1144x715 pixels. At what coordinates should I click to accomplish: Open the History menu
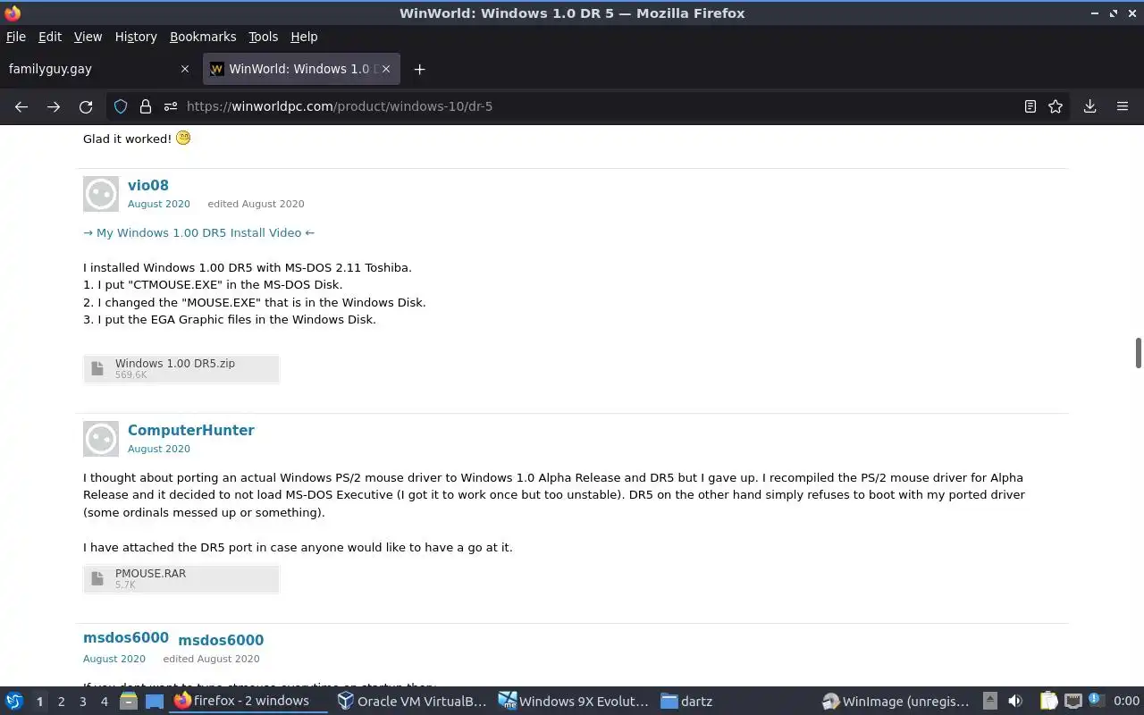click(136, 37)
